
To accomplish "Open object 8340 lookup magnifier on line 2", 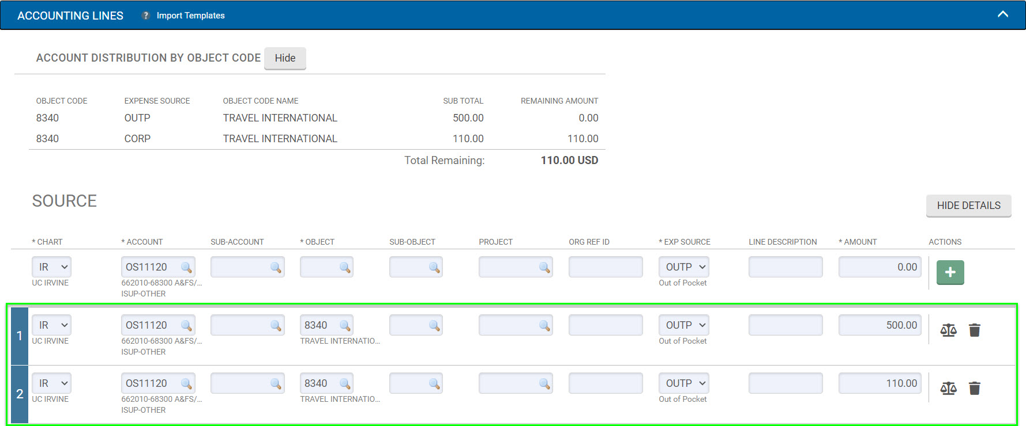I will tap(345, 383).
